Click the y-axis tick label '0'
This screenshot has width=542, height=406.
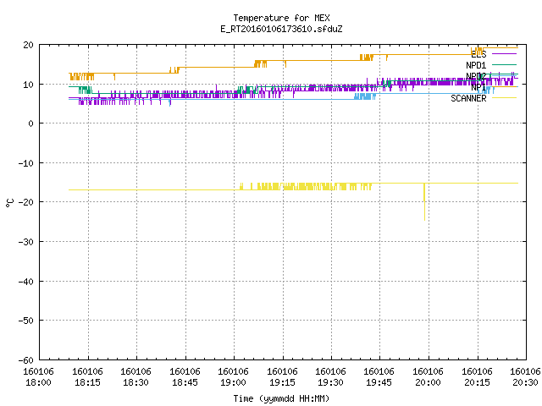(x=30, y=123)
